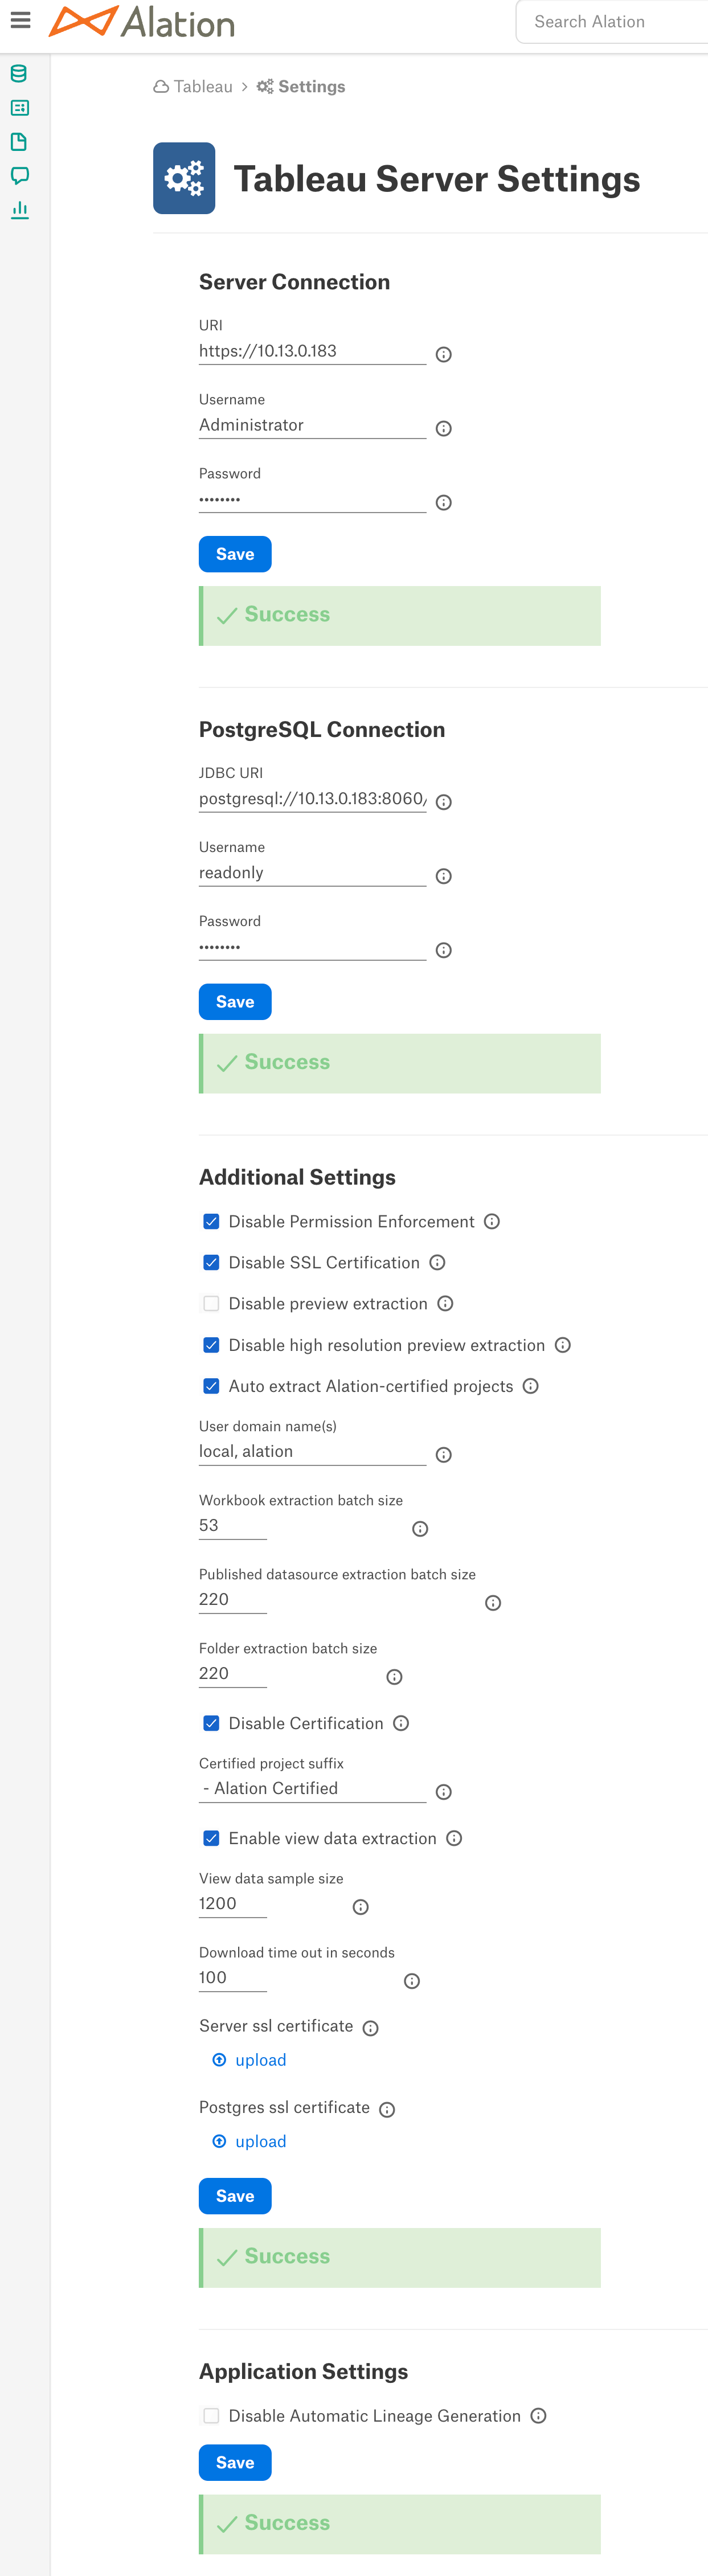Show info for PostgreSQL Username readonly
708x2576 pixels.
[444, 876]
